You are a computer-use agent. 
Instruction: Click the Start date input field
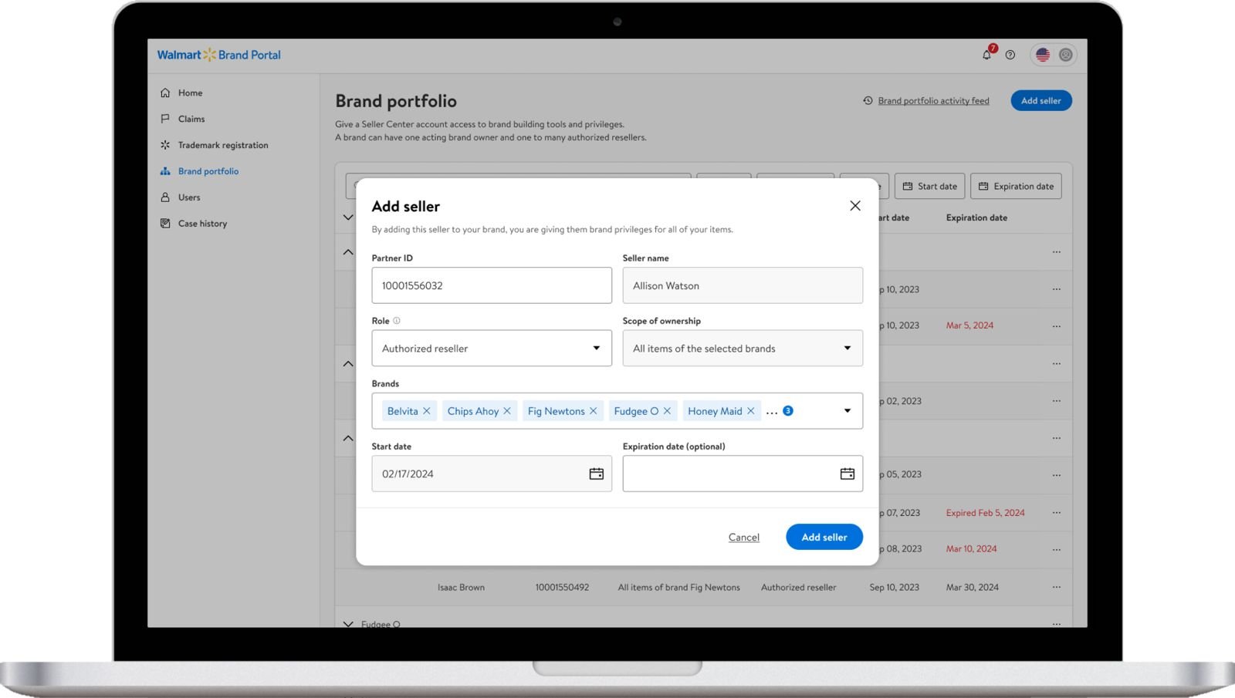pos(492,474)
